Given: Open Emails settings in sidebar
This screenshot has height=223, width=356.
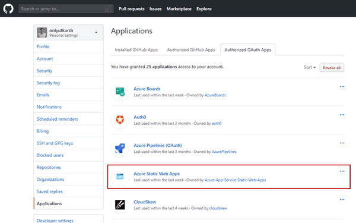Looking at the screenshot, I should pyautogui.click(x=68, y=95).
